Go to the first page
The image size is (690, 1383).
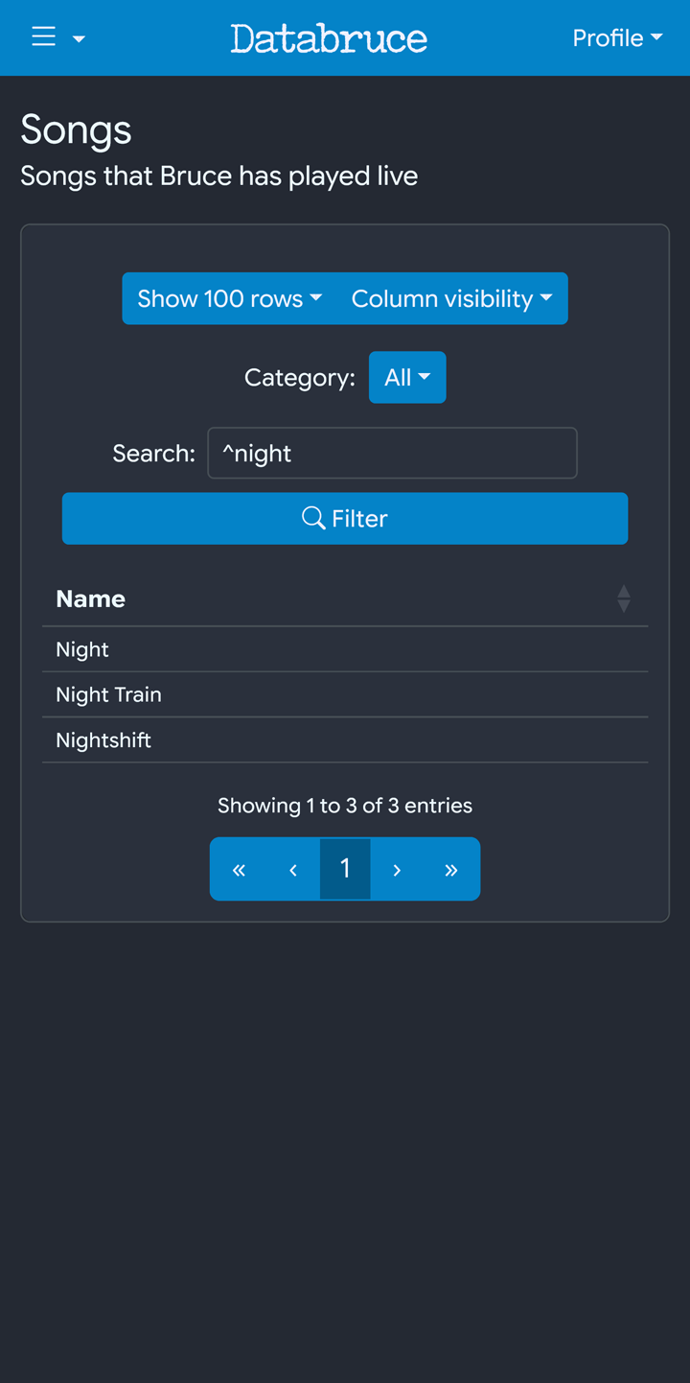point(239,870)
